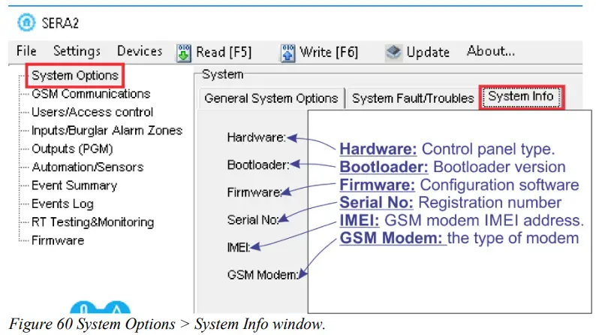Select GSM Communications in the tree
The width and height of the screenshot is (596, 335).
tap(91, 94)
